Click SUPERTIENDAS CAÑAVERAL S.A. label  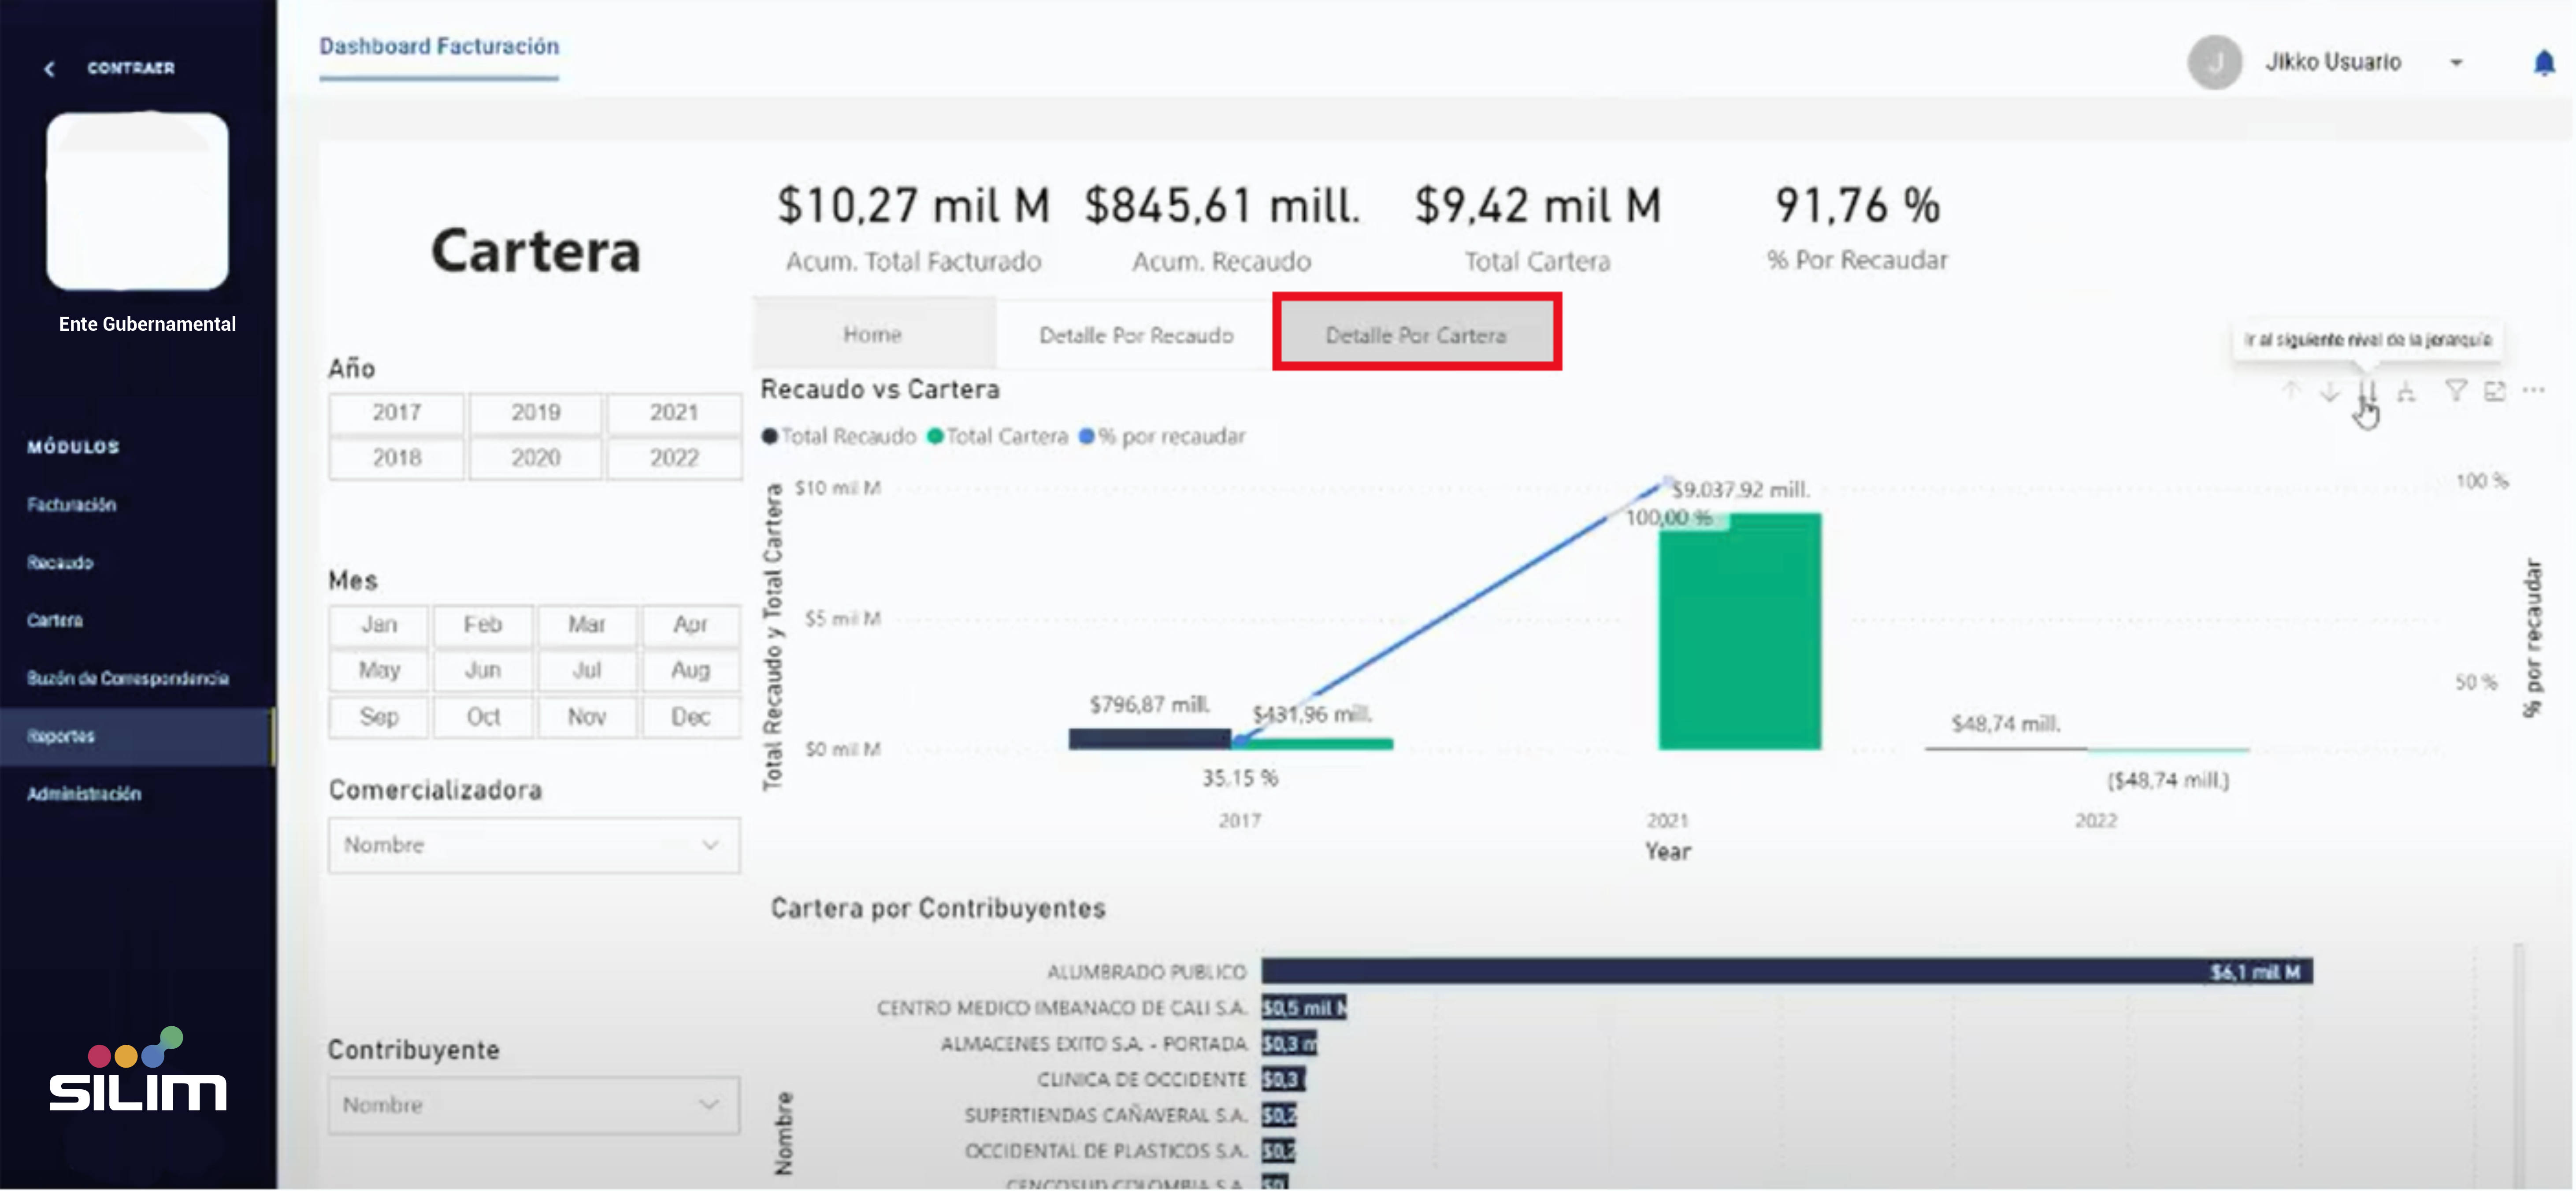pyautogui.click(x=1106, y=1115)
